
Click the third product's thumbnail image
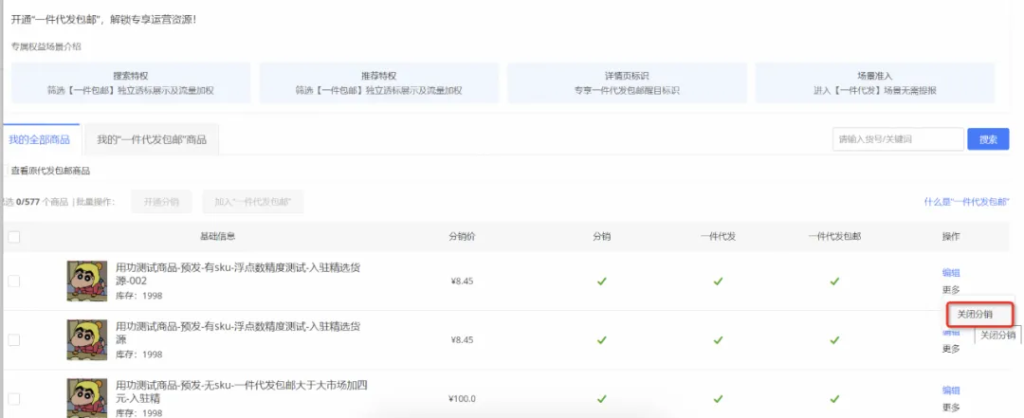[86, 397]
